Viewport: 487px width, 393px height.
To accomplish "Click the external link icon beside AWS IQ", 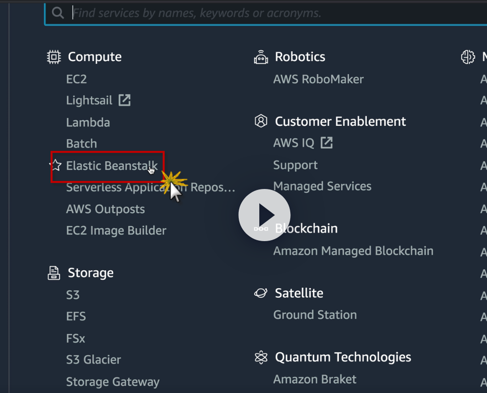I will pyautogui.click(x=326, y=143).
